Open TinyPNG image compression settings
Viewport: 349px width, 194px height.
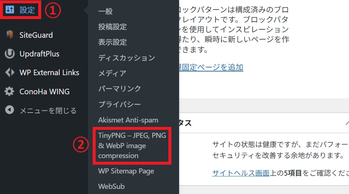click(132, 146)
